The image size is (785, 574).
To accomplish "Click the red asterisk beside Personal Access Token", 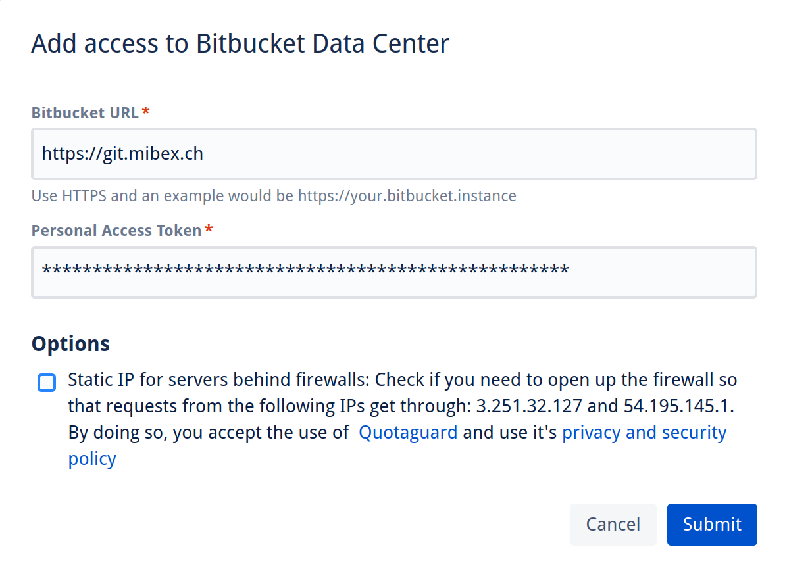I will [x=209, y=231].
